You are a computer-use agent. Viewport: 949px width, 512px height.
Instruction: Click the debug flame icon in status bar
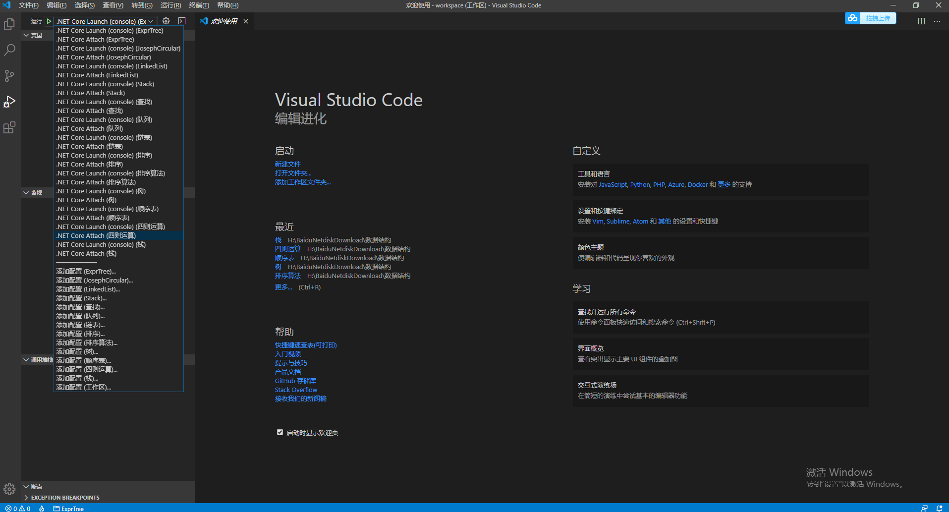click(42, 509)
